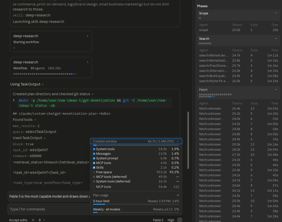This screenshot has width=282, height=222.
Task: Click the Context window usage bar
Action: [136, 145]
